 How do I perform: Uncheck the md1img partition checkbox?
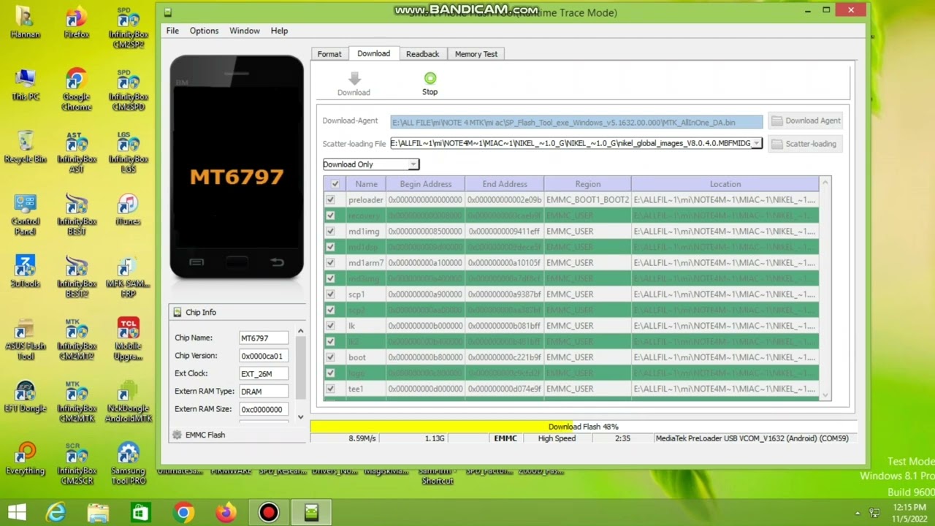(x=330, y=231)
